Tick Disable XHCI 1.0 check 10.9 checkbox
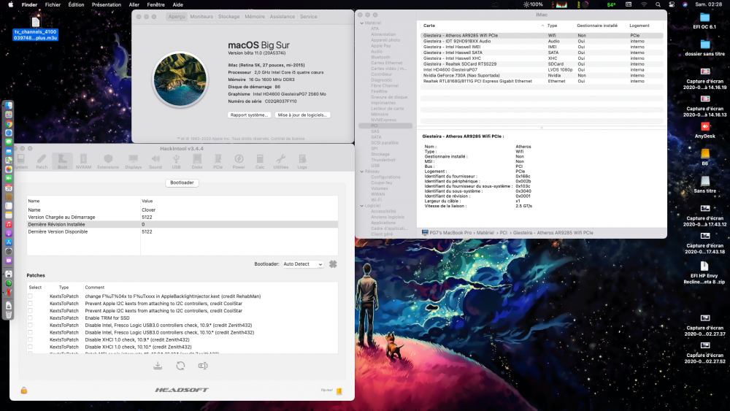Screen dimensions: 730x411 pos(30,339)
